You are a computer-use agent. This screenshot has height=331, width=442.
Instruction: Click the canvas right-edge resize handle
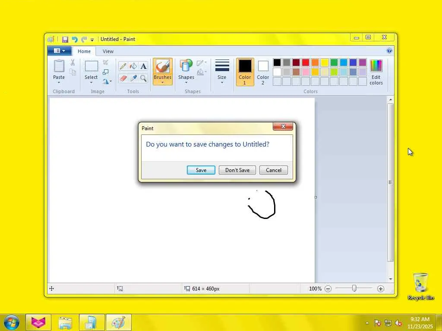click(316, 197)
